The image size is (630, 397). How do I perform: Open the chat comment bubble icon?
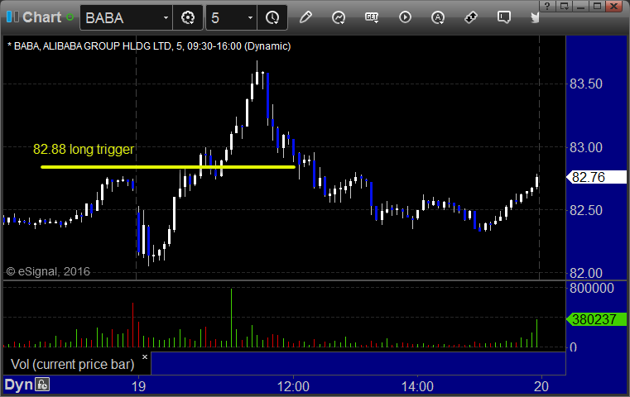click(504, 17)
